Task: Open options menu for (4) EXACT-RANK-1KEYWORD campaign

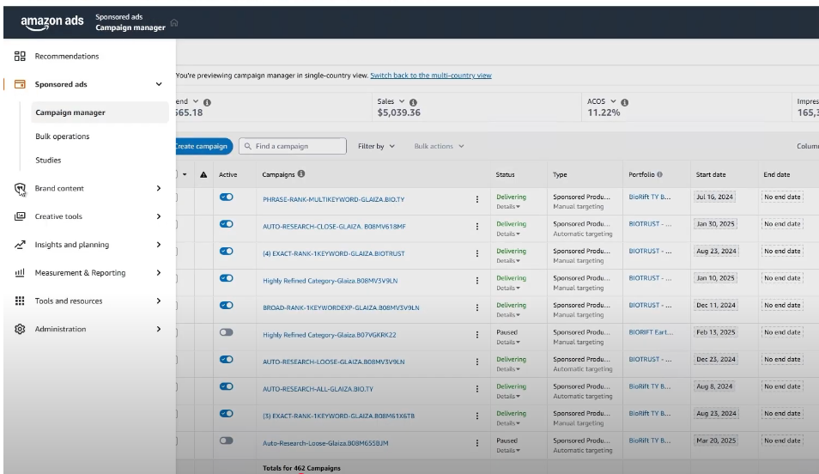Action: (476, 253)
